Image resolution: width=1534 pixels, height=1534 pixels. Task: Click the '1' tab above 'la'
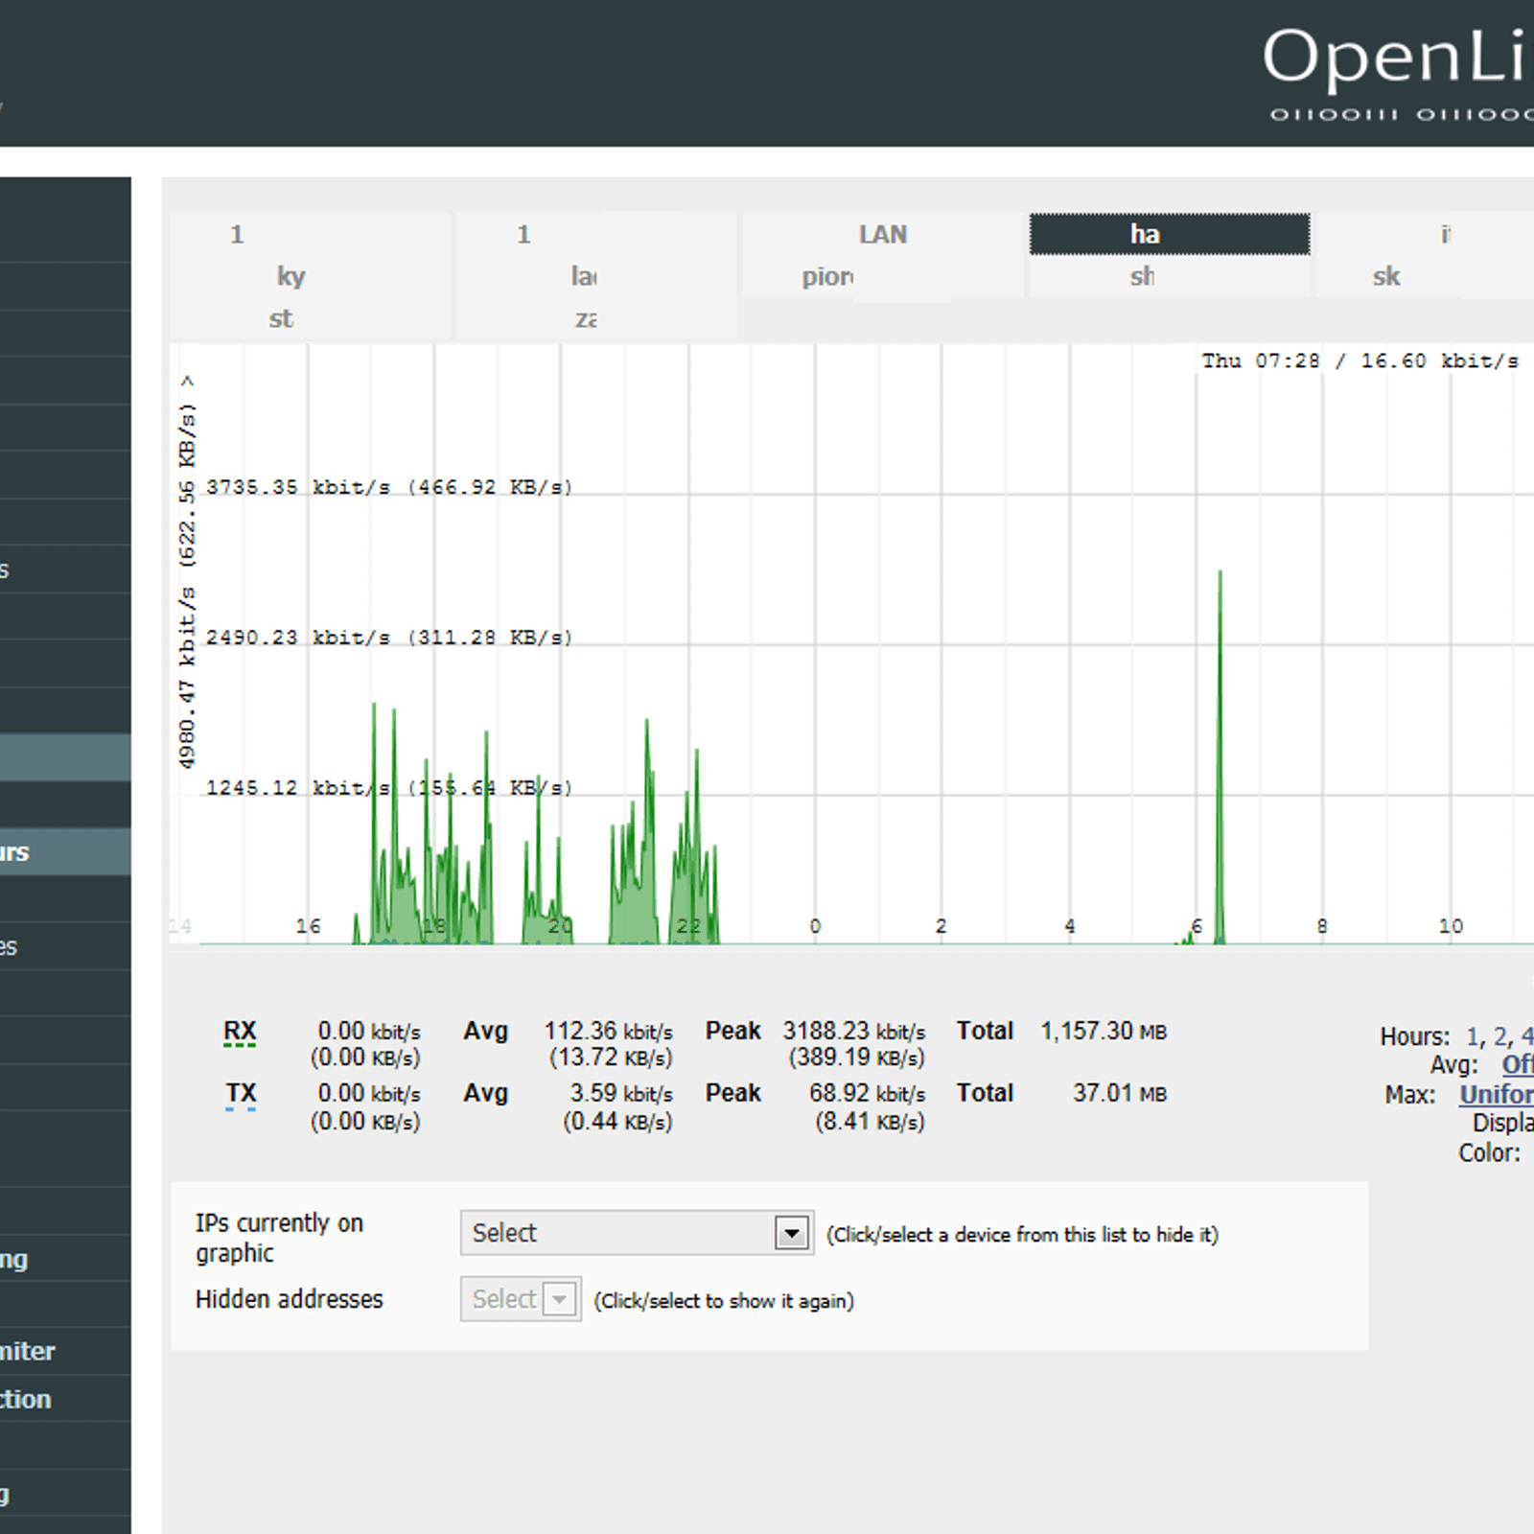(595, 234)
